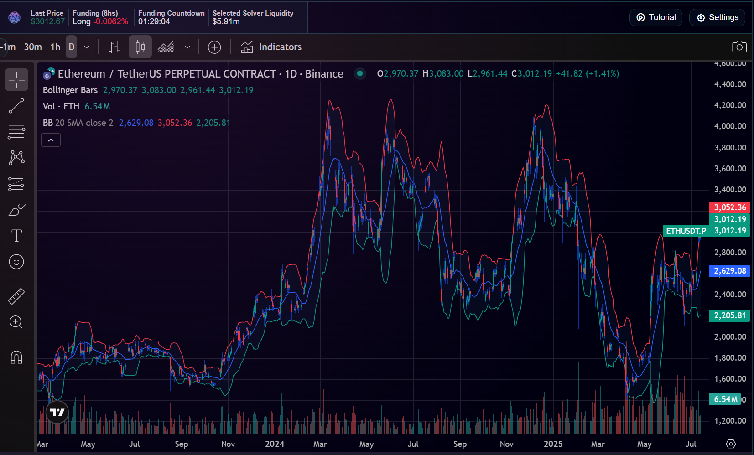Open the horizontal line tool
Screen dimensions: 754x455
pos(16,131)
